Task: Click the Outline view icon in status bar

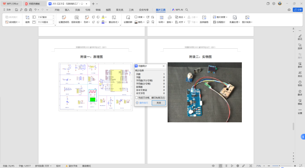Action: click(x=226, y=166)
